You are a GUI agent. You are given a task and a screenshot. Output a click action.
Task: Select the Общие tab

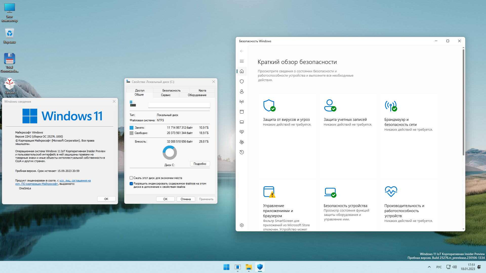pos(139,95)
